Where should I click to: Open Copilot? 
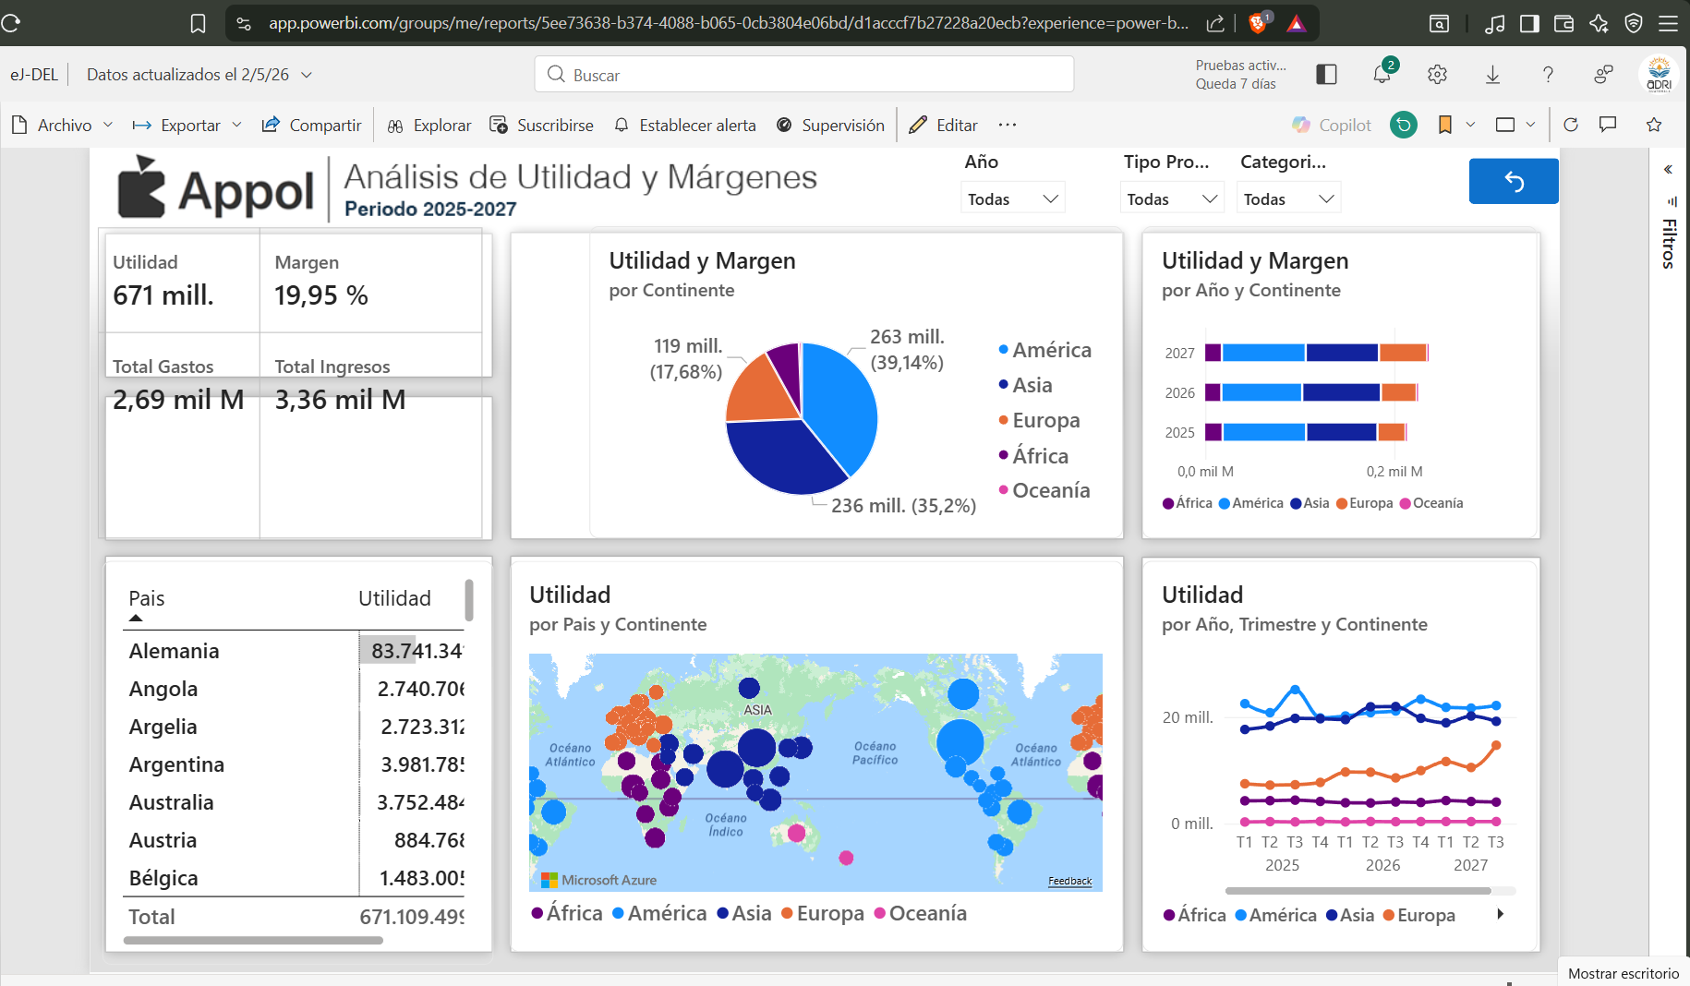(1331, 125)
